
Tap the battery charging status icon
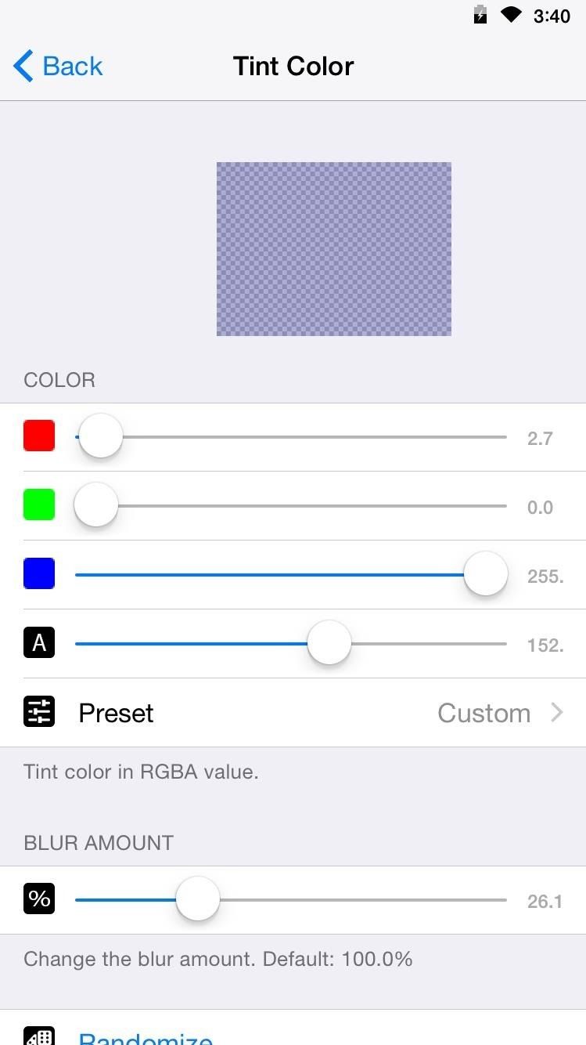[x=480, y=15]
